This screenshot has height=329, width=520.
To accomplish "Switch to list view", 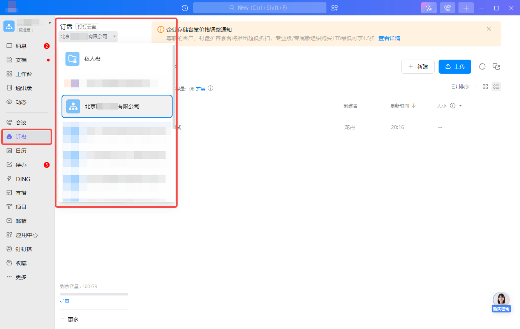I will [496, 87].
